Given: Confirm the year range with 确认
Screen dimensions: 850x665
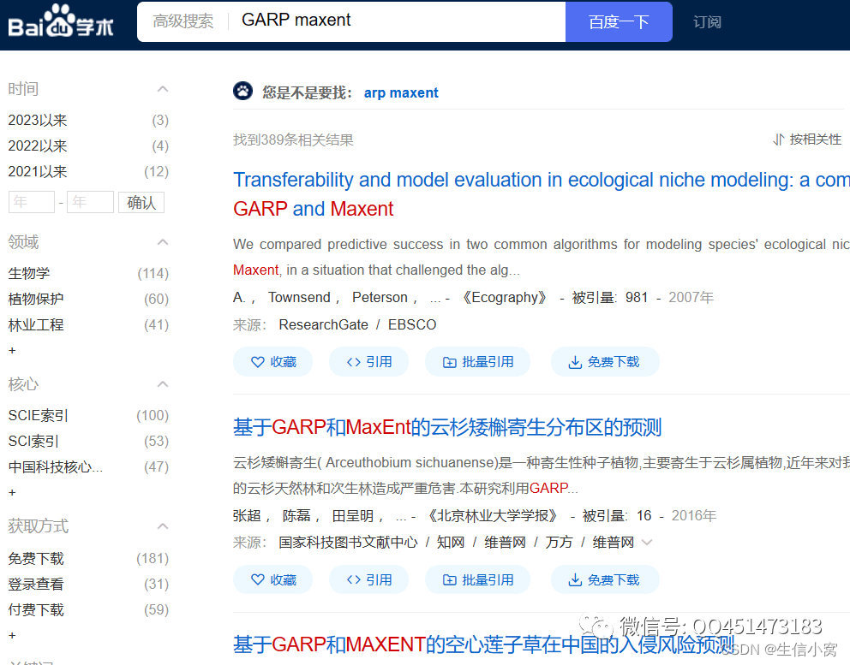Looking at the screenshot, I should (141, 203).
